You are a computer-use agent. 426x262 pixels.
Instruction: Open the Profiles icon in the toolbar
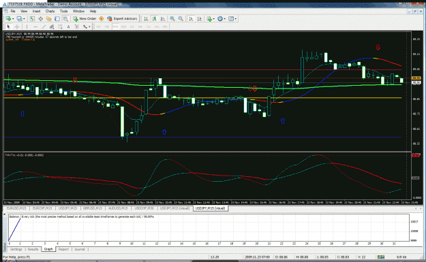[19, 18]
